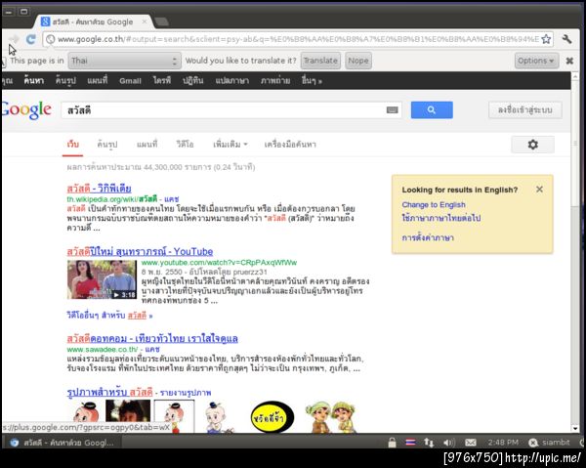
Task: Open the เครื่องมือค้นหา search tools
Action: pos(290,145)
